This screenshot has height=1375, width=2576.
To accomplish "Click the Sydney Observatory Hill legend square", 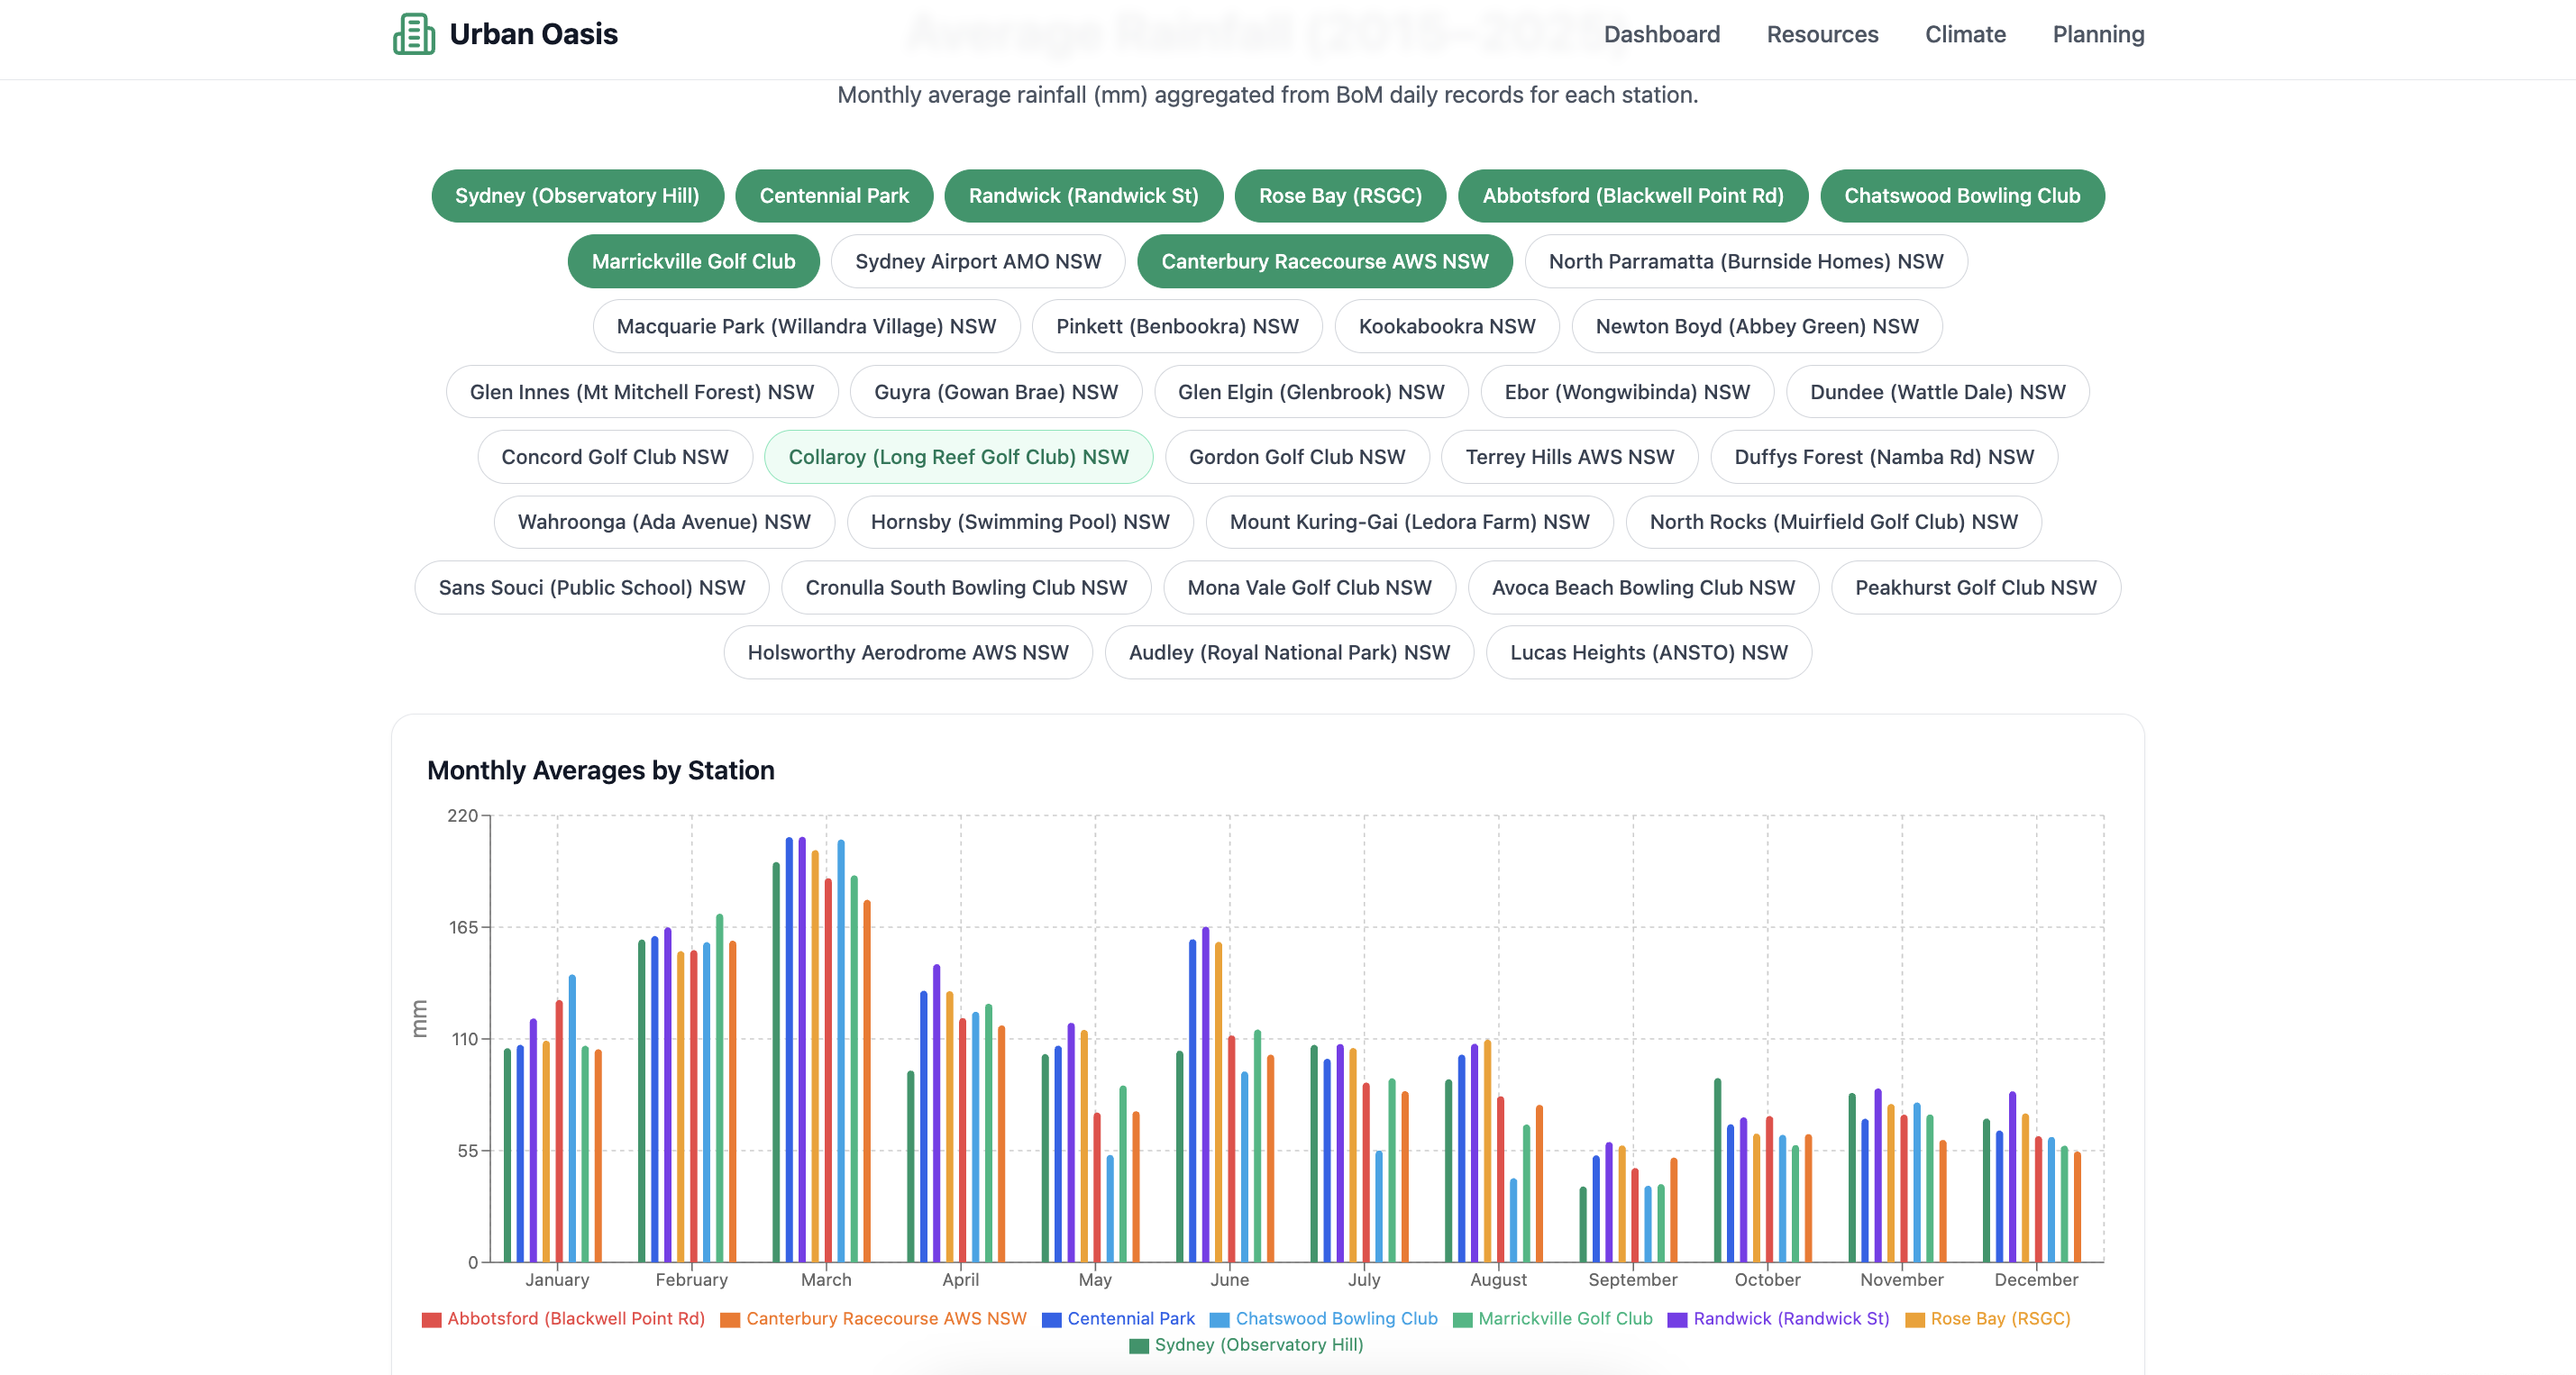I will pyautogui.click(x=1138, y=1345).
